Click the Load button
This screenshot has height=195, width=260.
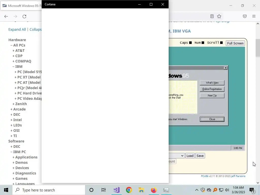point(190,156)
